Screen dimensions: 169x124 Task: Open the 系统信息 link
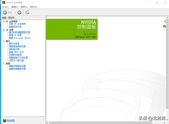pyautogui.click(x=11, y=121)
